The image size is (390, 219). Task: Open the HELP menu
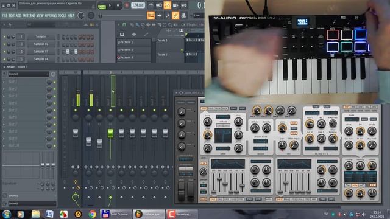[71, 15]
